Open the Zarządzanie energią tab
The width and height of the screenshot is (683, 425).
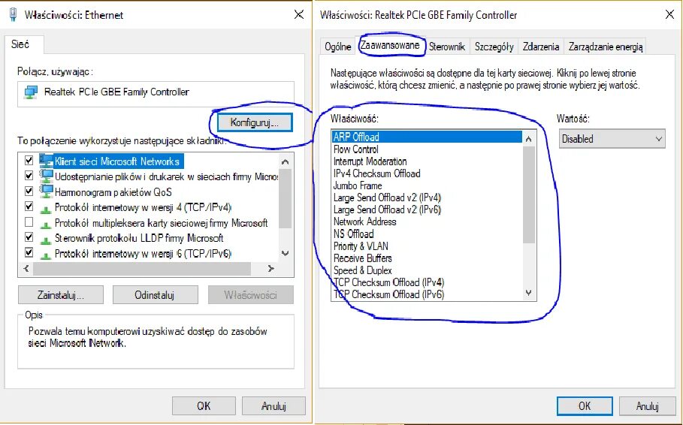pyautogui.click(x=605, y=47)
